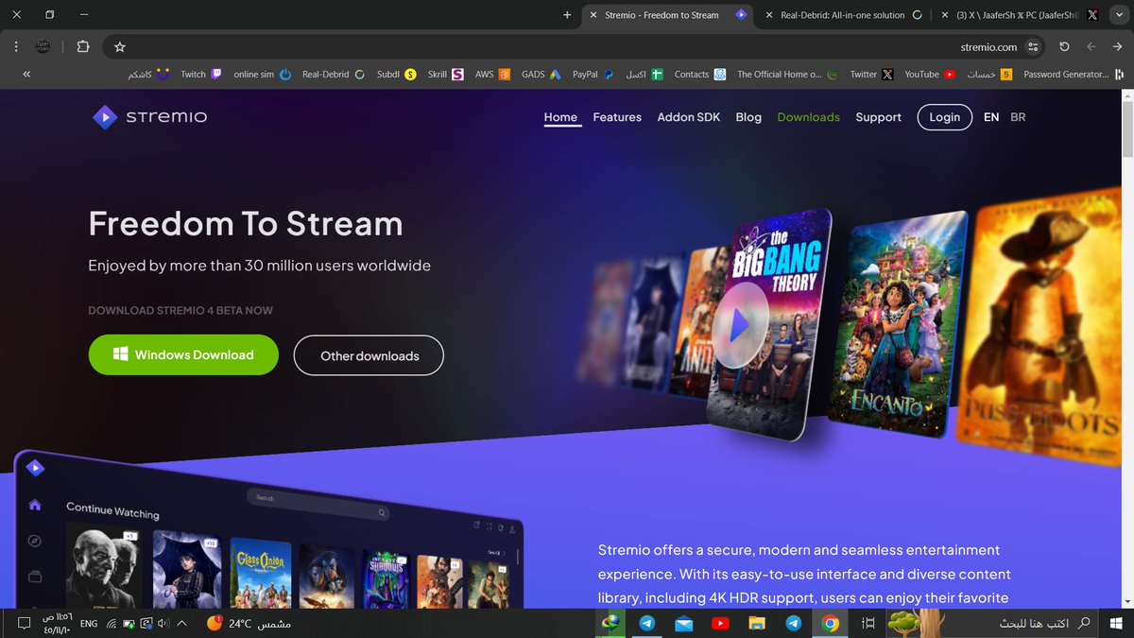Click the Other downloads button
The image size is (1134, 638).
[369, 355]
